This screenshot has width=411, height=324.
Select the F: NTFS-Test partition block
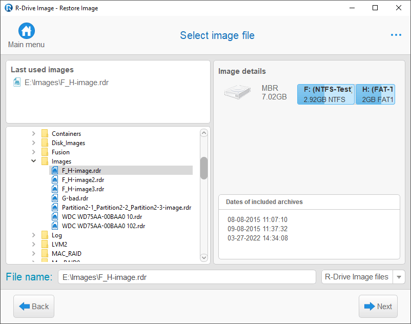[326, 94]
